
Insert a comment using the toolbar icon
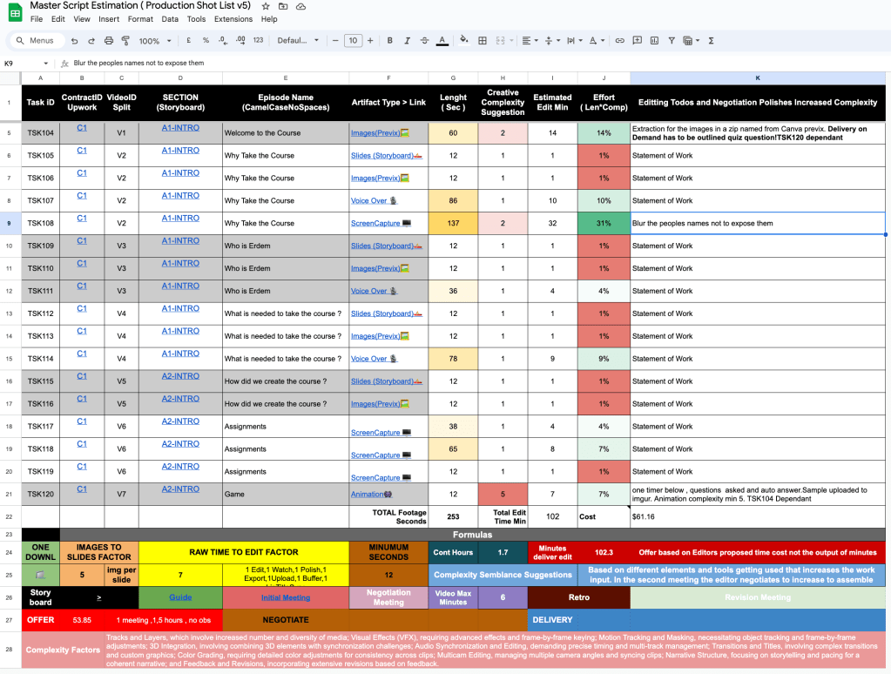[638, 40]
